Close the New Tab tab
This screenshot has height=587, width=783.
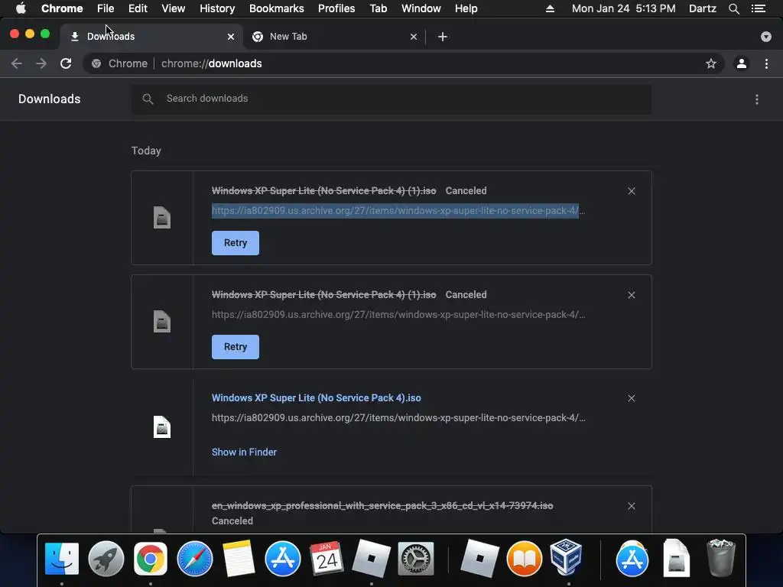click(414, 37)
